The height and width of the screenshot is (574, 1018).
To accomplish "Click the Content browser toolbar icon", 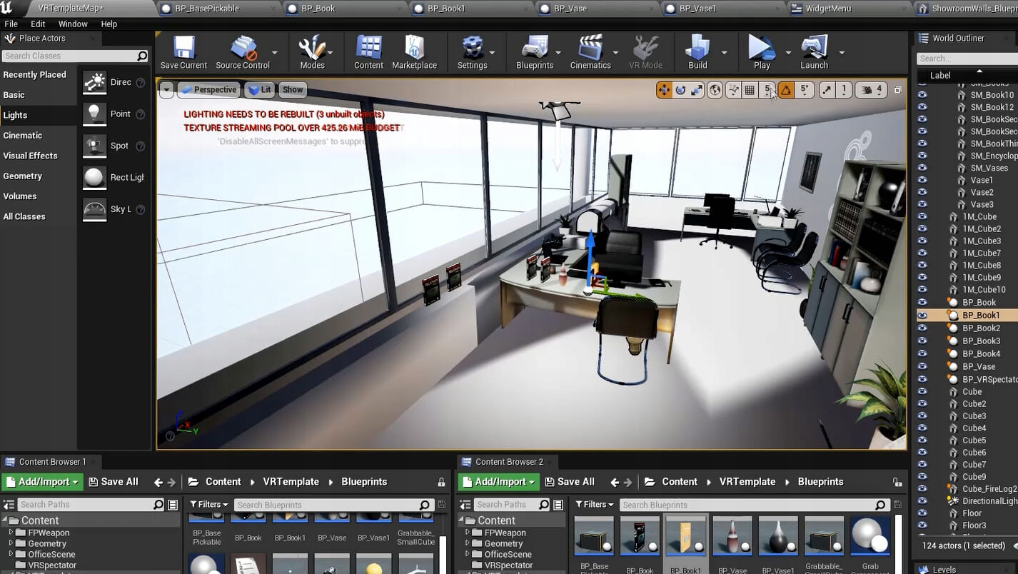I will tap(368, 53).
